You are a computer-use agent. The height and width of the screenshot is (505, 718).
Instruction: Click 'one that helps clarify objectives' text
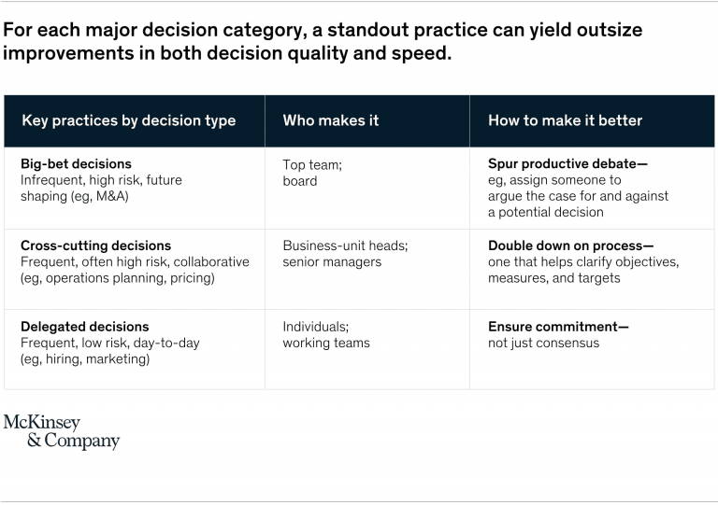[x=583, y=262]
